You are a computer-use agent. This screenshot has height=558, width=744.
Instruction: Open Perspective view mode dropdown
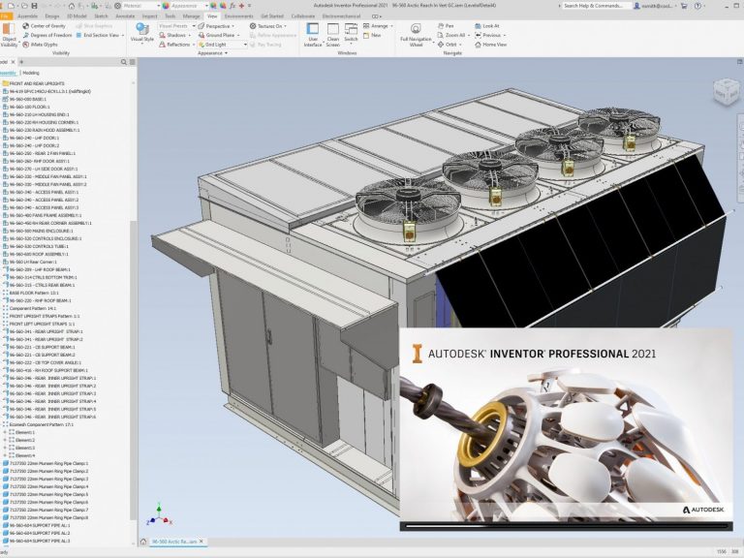click(x=217, y=26)
